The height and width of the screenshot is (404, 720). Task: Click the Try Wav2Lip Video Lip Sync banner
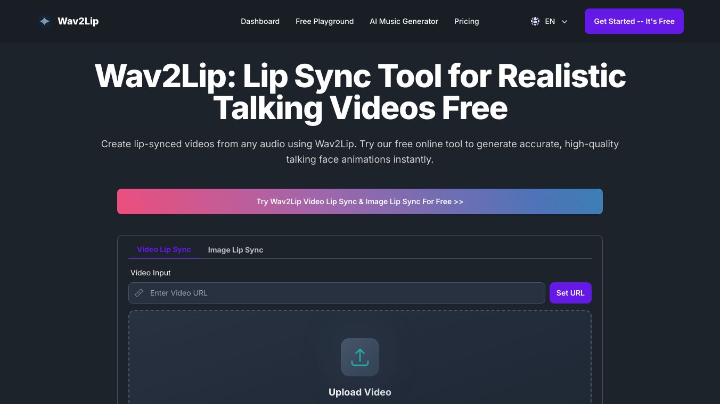[359, 201]
